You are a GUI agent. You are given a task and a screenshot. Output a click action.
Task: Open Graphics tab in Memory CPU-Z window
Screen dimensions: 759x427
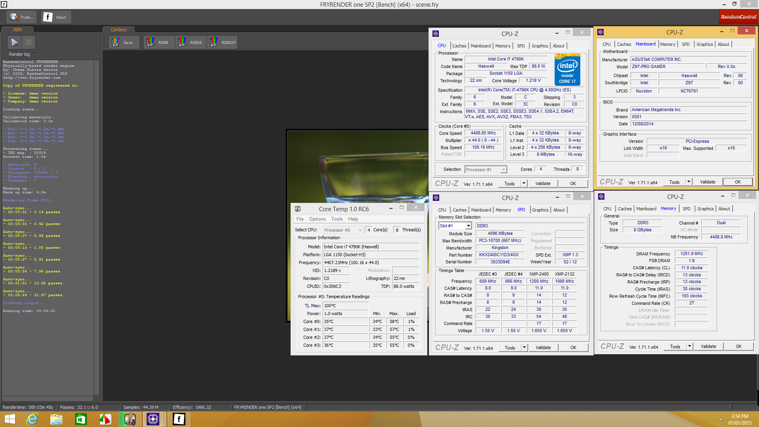tap(705, 209)
